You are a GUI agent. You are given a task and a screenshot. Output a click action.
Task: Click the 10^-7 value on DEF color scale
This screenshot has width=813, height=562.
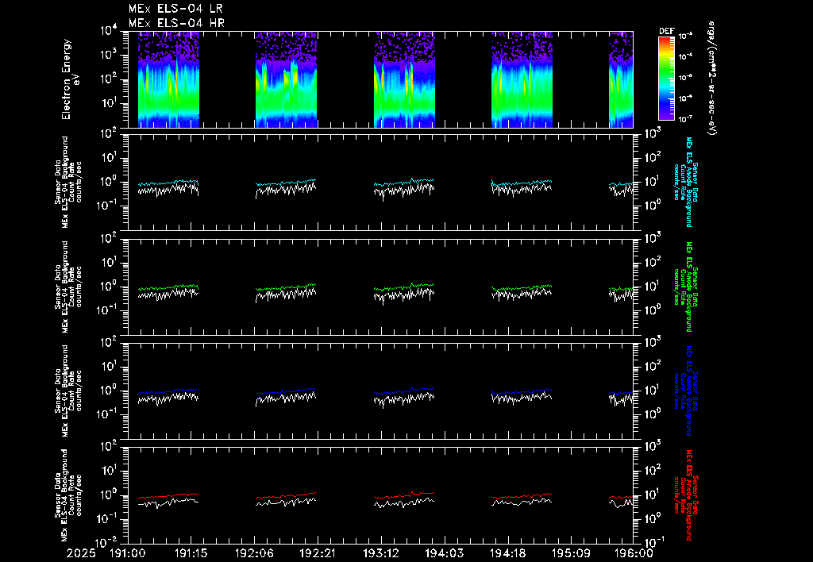[x=686, y=119]
